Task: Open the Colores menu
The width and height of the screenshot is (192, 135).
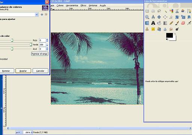Action: (x=60, y=6)
